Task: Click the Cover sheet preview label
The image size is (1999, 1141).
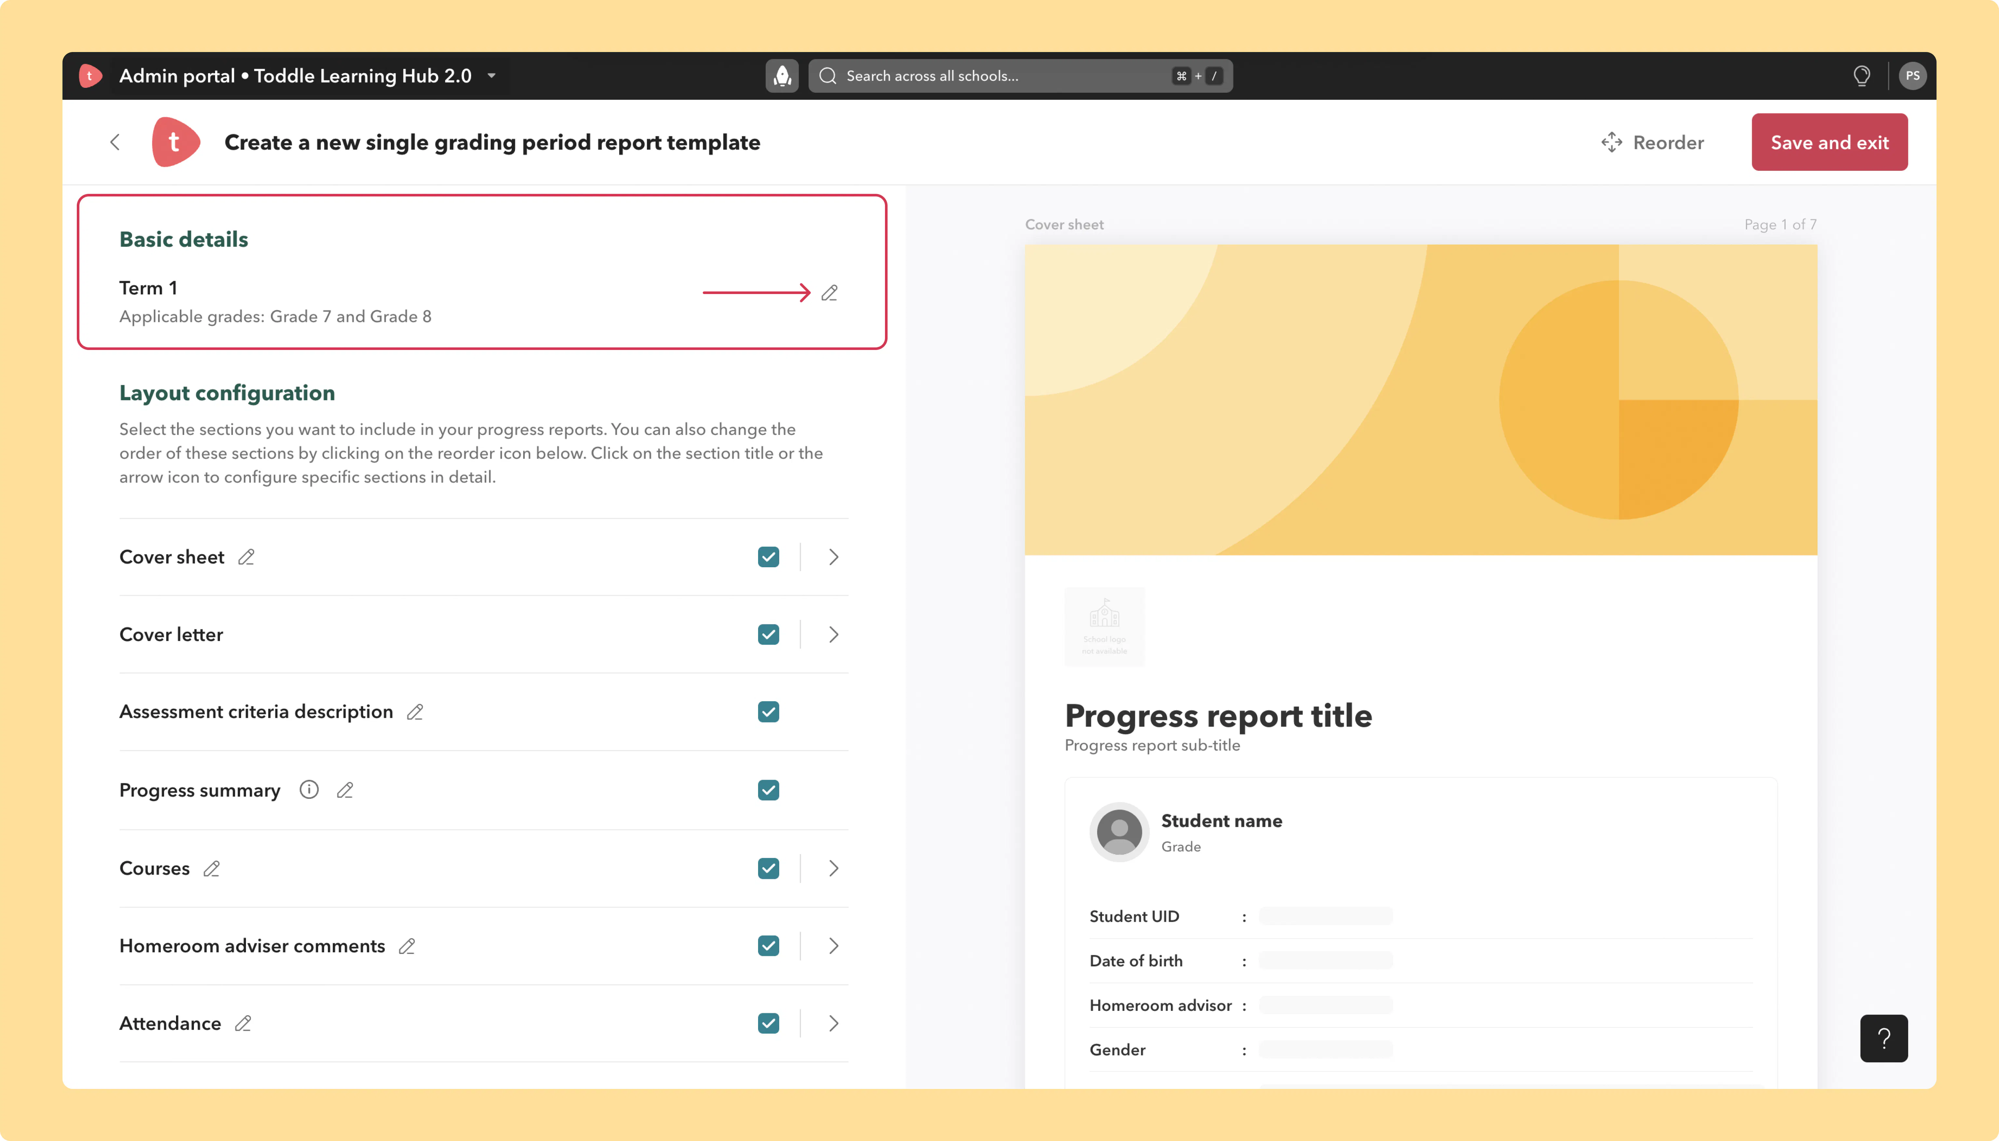Action: [x=1064, y=224]
